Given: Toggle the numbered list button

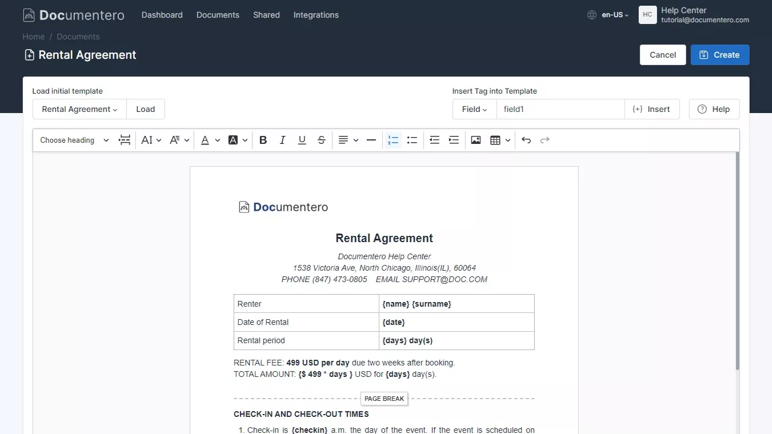Looking at the screenshot, I should point(393,140).
